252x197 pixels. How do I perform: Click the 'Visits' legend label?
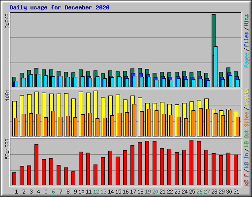247,97
